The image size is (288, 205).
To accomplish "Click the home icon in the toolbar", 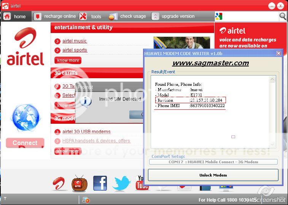I will (7, 16).
